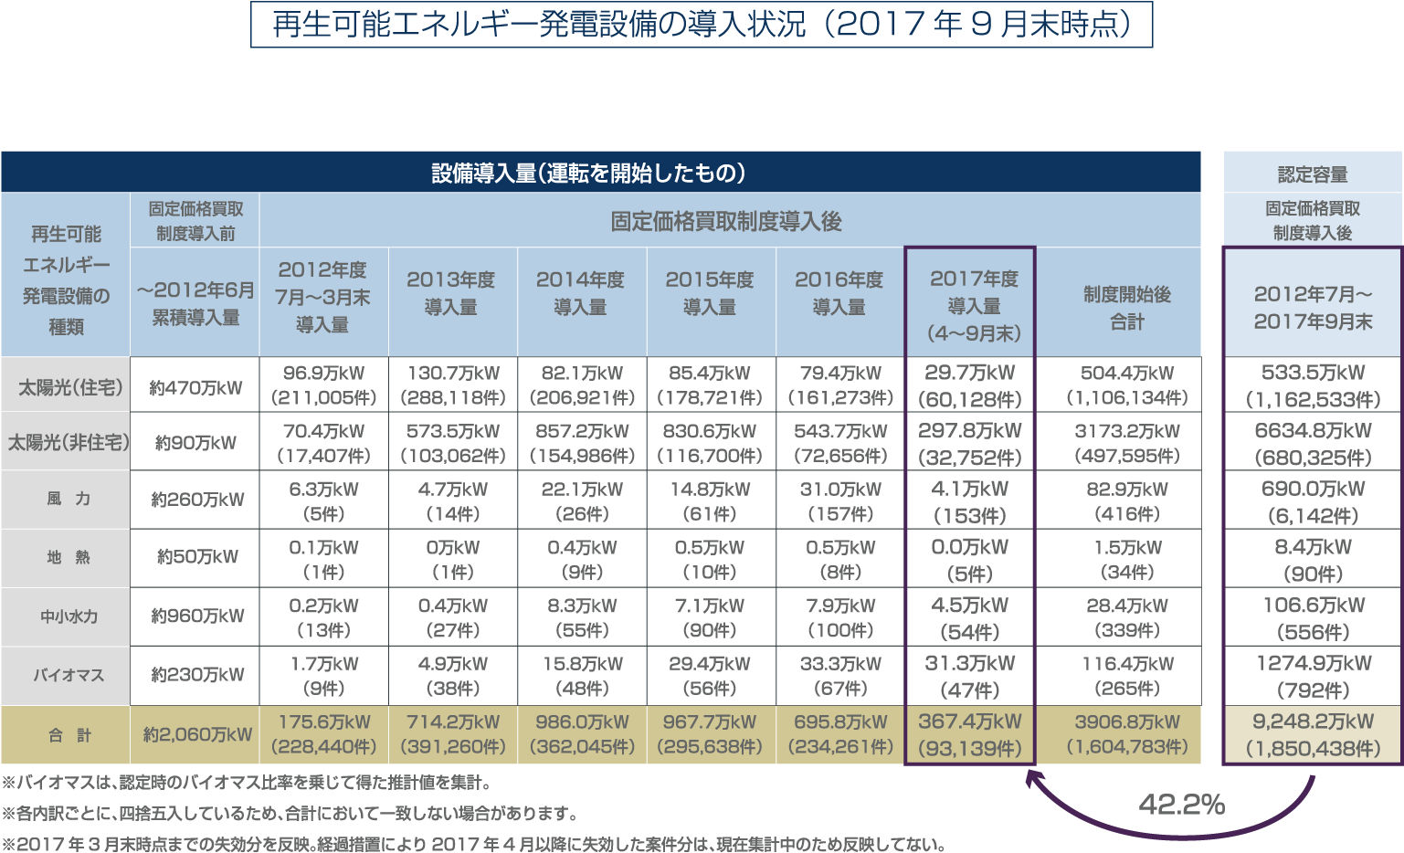Screen dimensions: 1404x853
Task: Click the 22.1万kW (26件) wind cell
Action: 582,500
